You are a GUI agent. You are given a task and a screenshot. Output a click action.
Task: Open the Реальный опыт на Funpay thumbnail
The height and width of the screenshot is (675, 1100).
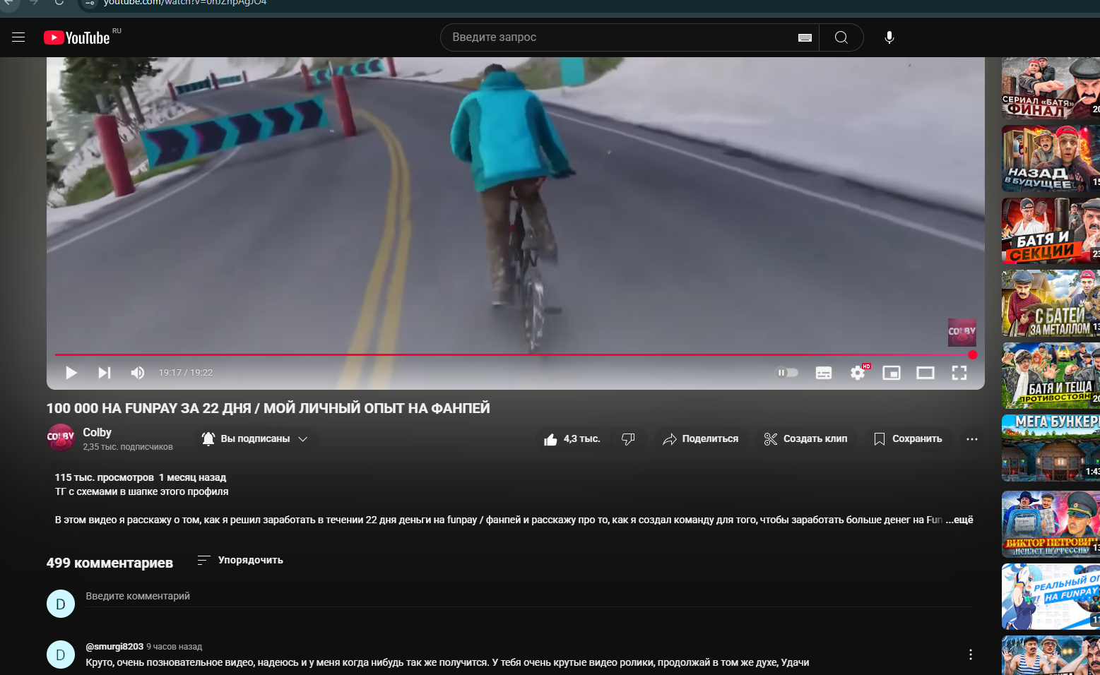pos(1051,597)
